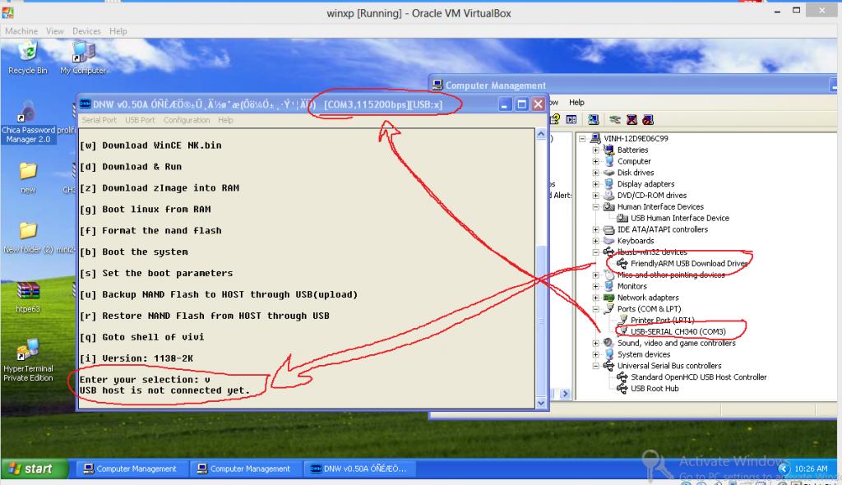This screenshot has width=842, height=485.
Task: Click Computer Management horizontal scroll right arrow
Action: 565,394
